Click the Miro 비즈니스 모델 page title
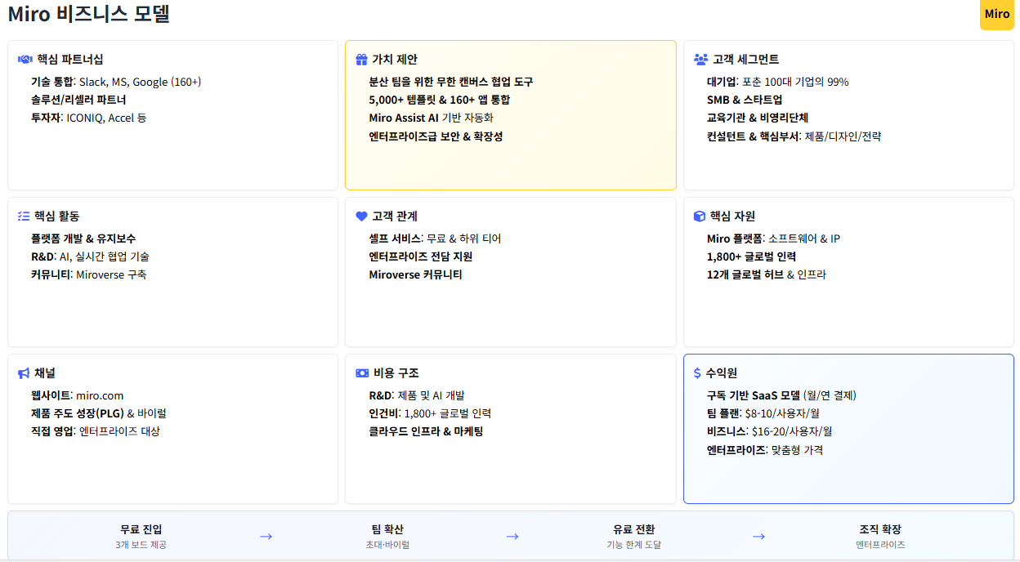Image resolution: width=1020 pixels, height=562 pixels. (x=89, y=14)
